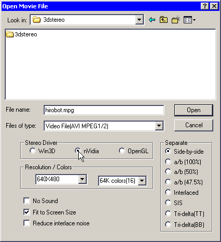Viewport: 221px width, 242px height.
Task: Click the File name text field
Action: [104, 110]
